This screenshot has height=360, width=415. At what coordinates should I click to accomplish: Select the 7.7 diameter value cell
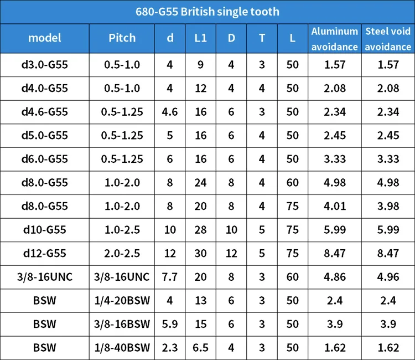point(170,277)
